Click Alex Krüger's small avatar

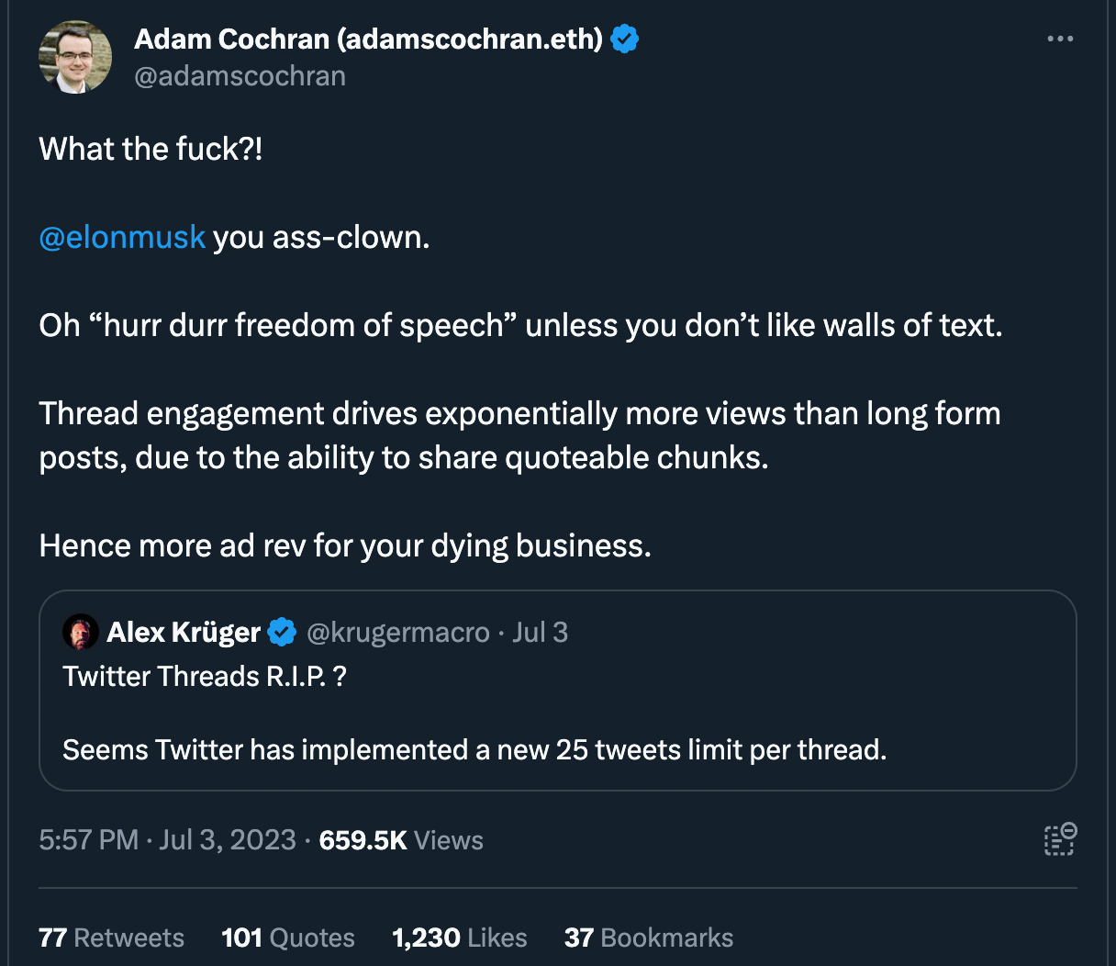click(x=80, y=632)
